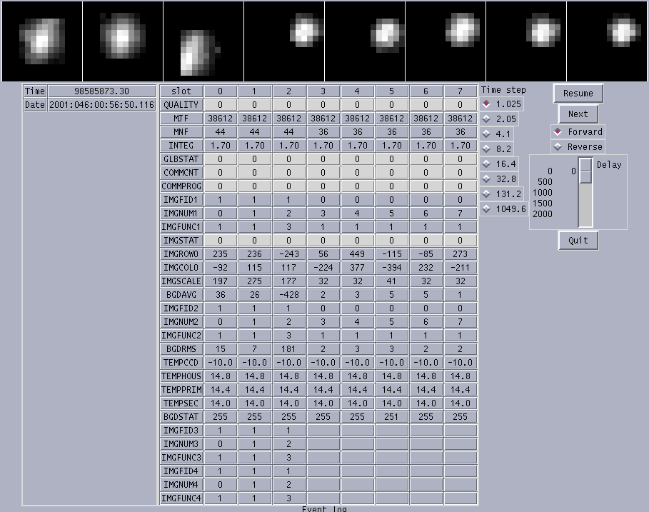Click the TEMPCCD row label

(181, 363)
